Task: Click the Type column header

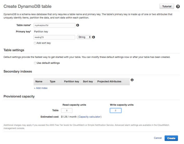Action: [52, 81]
